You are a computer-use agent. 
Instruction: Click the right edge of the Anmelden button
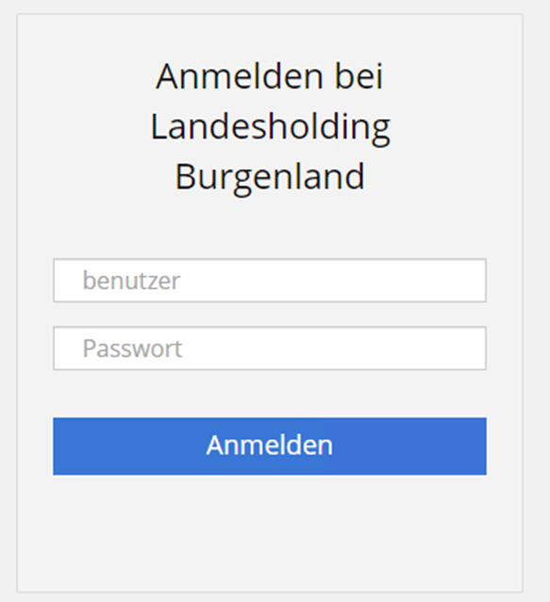pyautogui.click(x=478, y=446)
